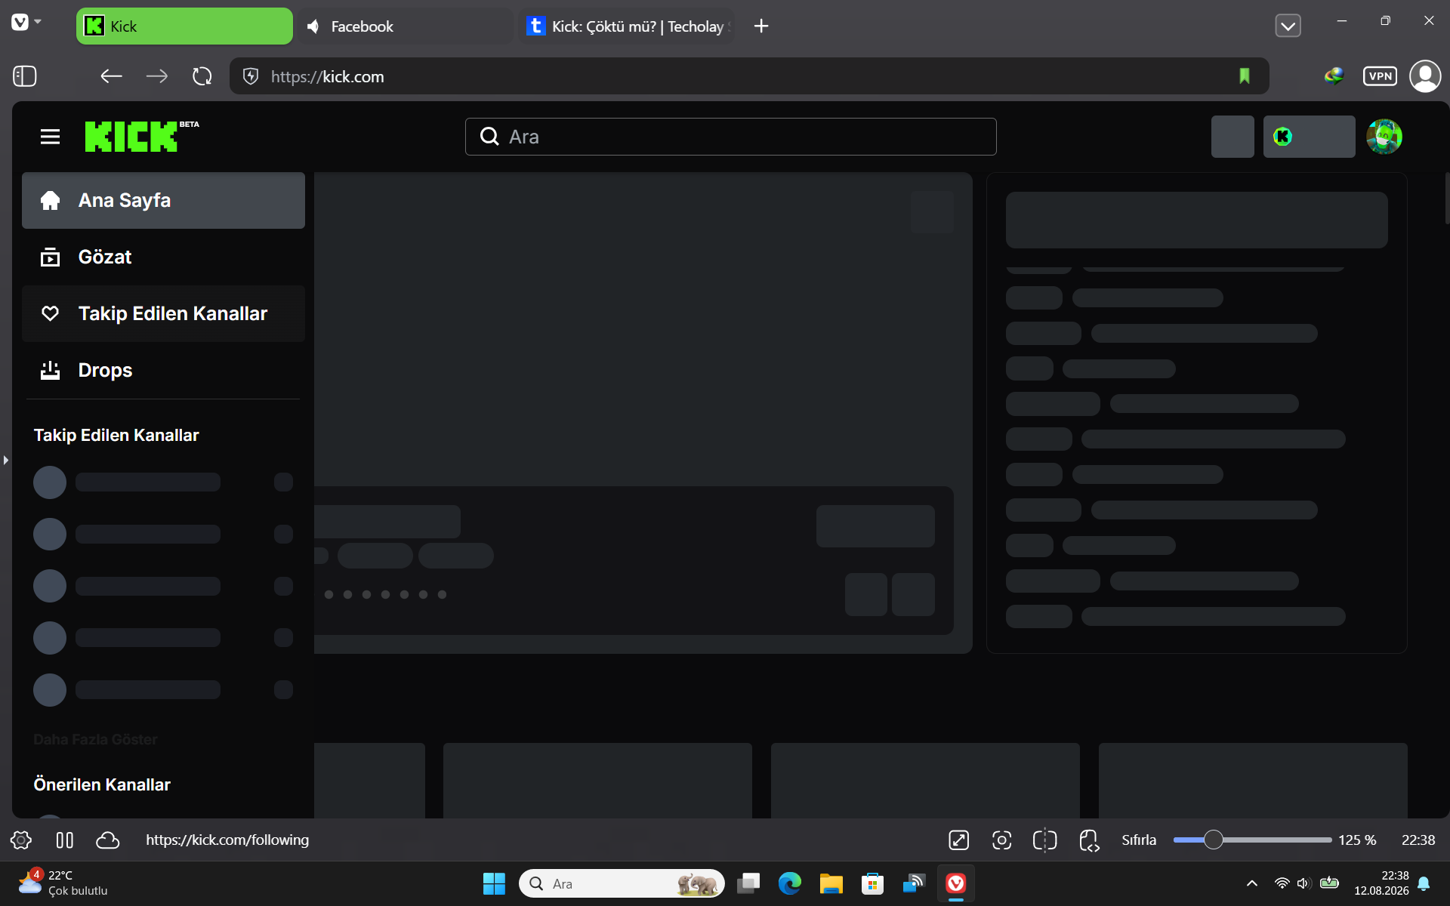Open Gözat in the sidebar

tap(163, 257)
